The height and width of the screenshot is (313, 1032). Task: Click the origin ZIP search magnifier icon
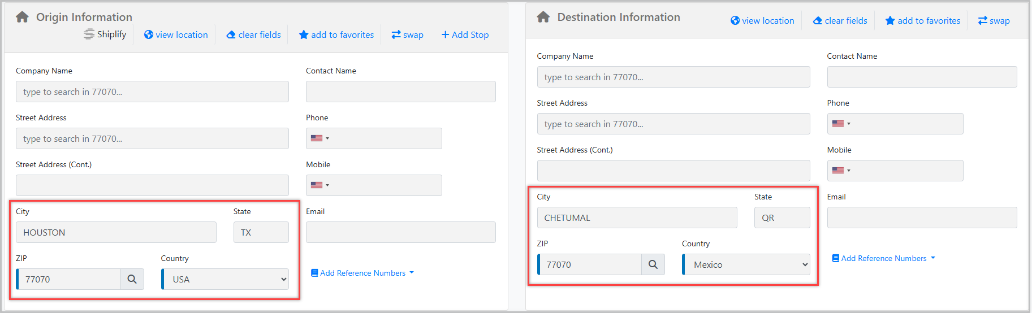point(132,279)
